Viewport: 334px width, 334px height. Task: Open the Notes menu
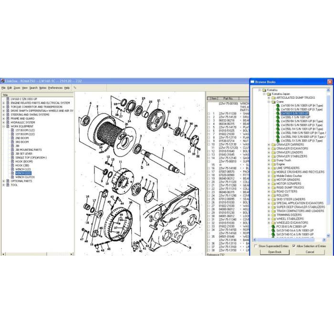43,88
